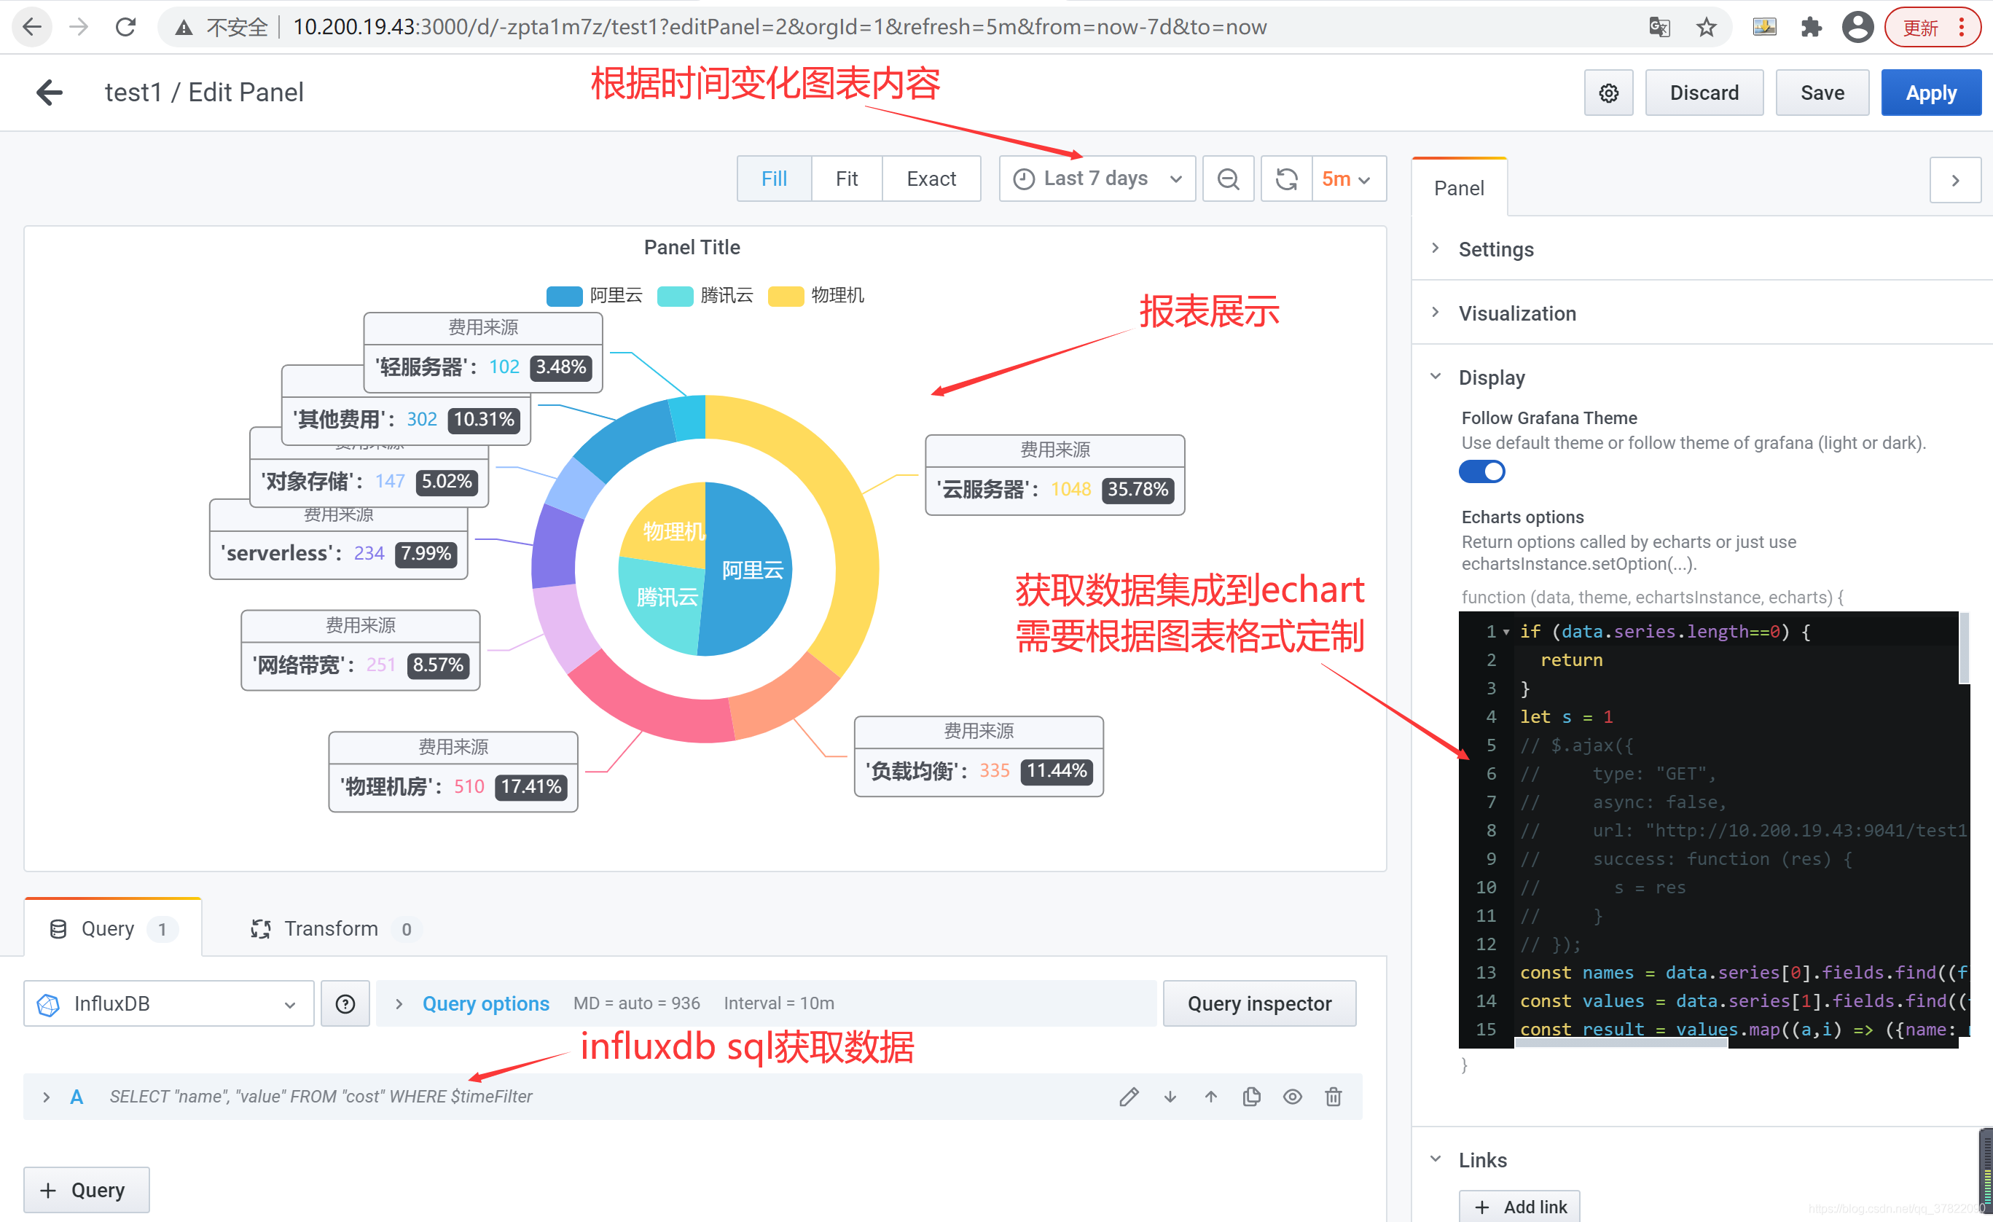The image size is (1993, 1222).
Task: Expand the Settings panel section
Action: [x=1497, y=248]
